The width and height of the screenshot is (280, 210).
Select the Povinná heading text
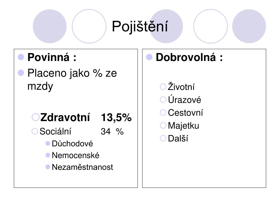pyautogui.click(x=52, y=57)
